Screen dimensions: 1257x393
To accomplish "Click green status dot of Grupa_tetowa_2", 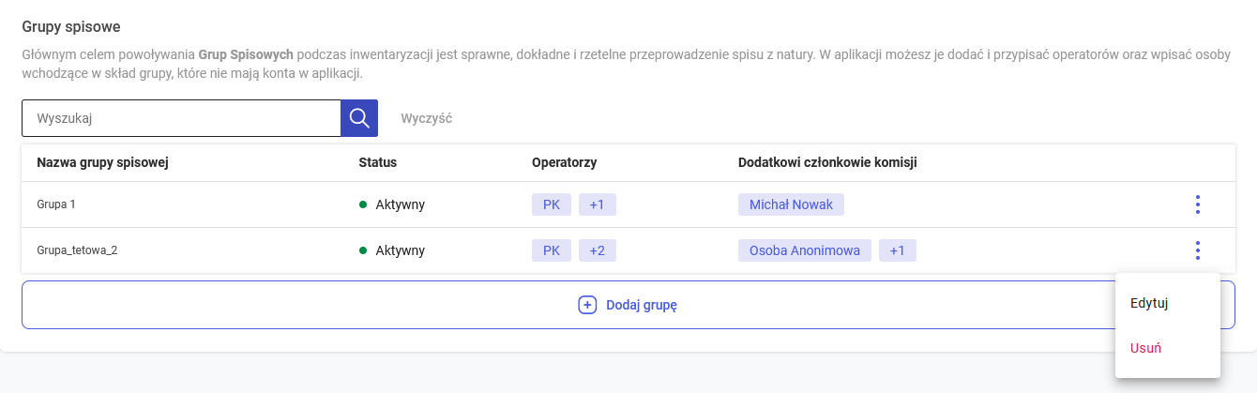I will (x=363, y=250).
